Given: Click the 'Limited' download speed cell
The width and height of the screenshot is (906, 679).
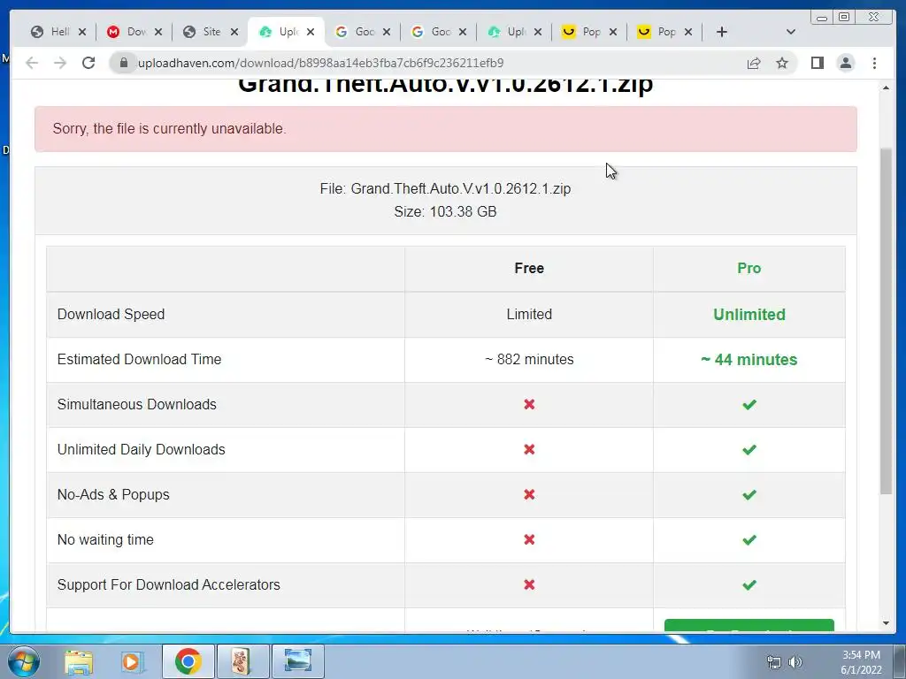Looking at the screenshot, I should click(529, 315).
